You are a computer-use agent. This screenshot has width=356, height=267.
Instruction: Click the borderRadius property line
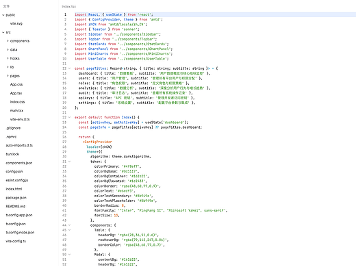coord(110,205)
